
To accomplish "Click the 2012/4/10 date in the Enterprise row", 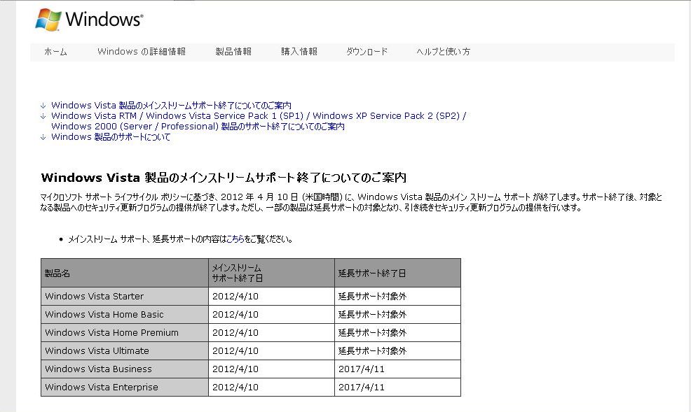I will [235, 388].
